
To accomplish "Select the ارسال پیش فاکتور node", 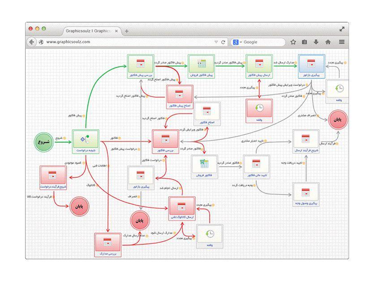I will coord(259,66).
